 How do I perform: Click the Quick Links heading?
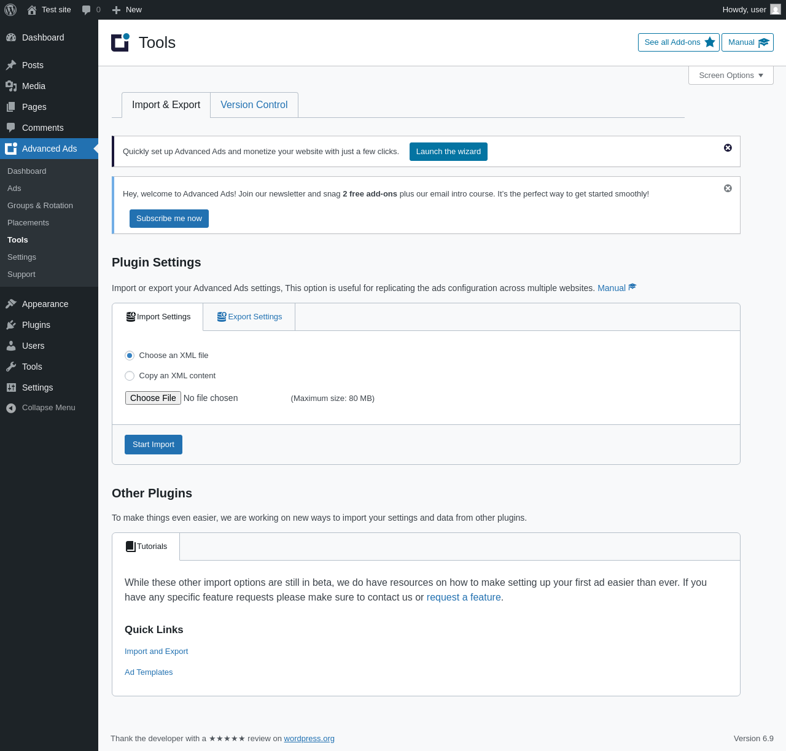(154, 629)
